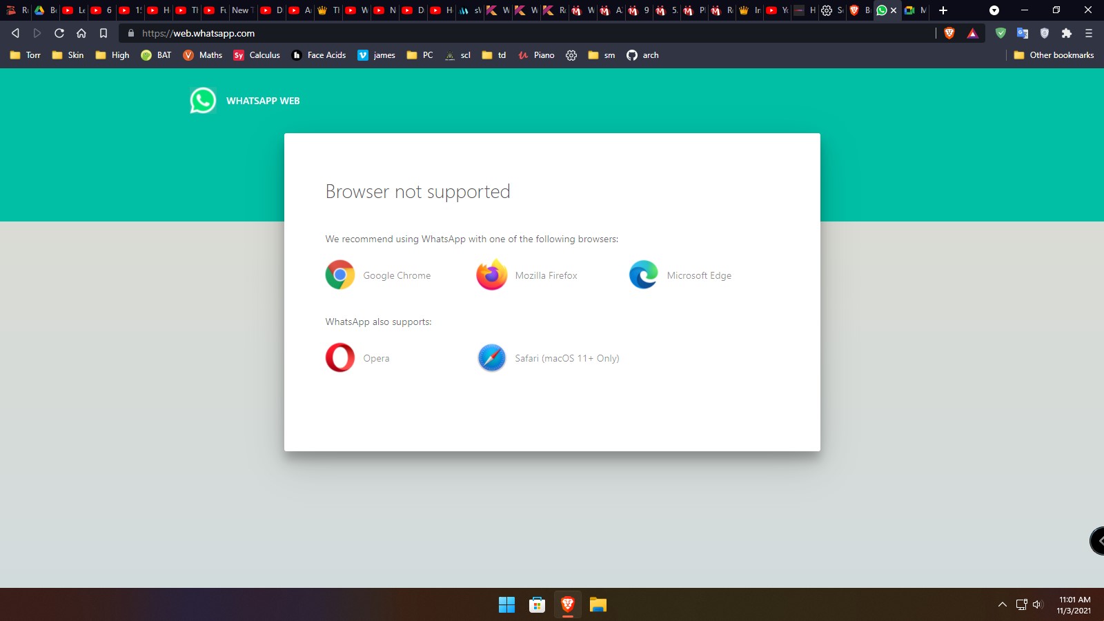Open the Skin bookmarks folder
The width and height of the screenshot is (1104, 621).
[x=68, y=55]
